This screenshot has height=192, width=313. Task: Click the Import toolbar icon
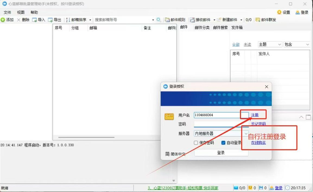34,20
